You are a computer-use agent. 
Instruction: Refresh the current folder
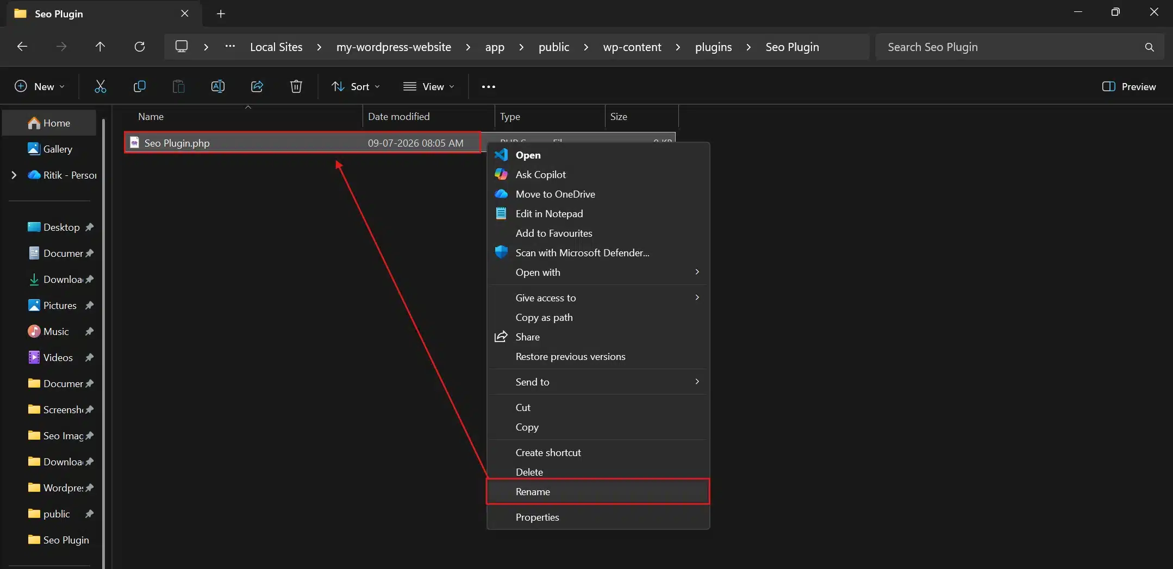[140, 47]
